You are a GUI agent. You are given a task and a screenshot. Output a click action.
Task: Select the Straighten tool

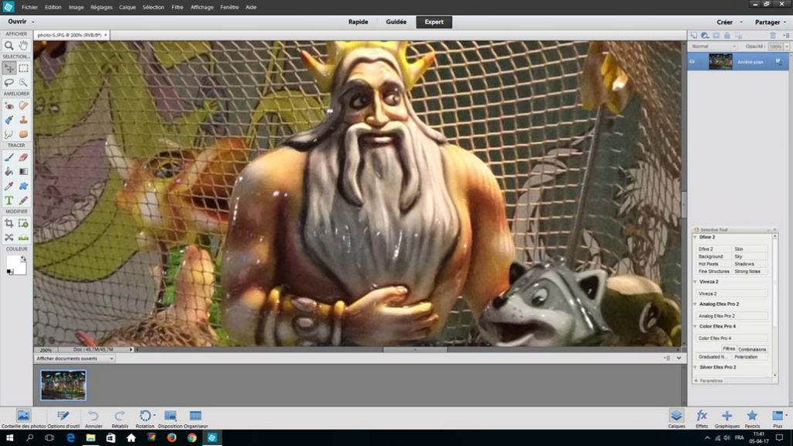(x=23, y=237)
